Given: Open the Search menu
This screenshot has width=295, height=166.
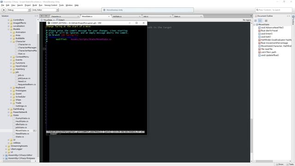Looking at the screenshot, I should coord(20,5).
